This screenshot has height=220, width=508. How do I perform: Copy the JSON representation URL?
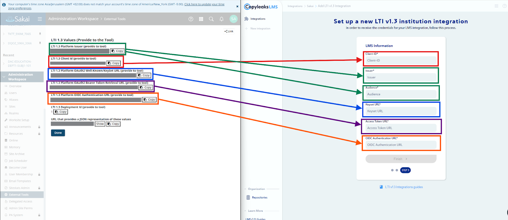point(113,124)
